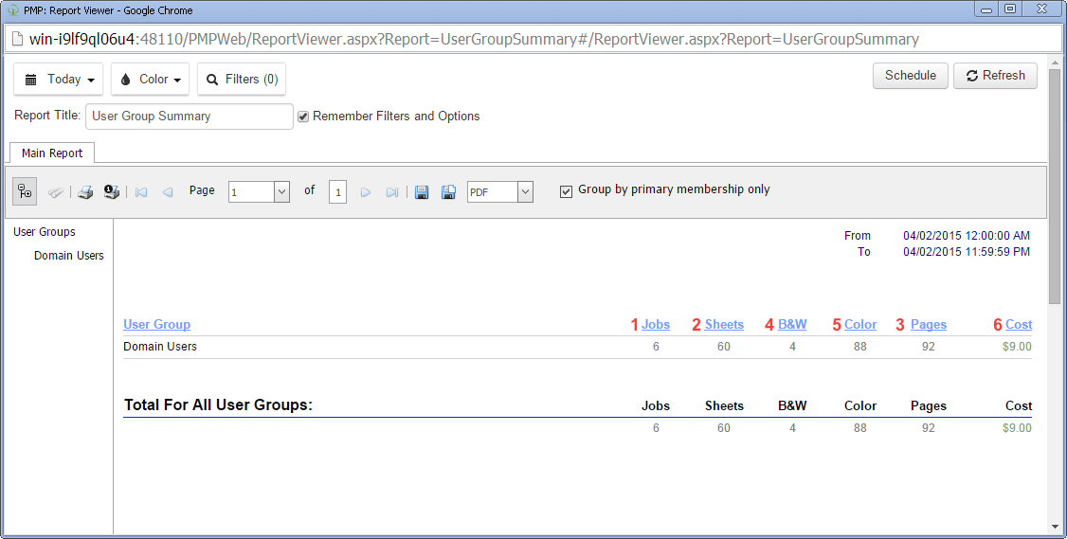Open the page number combo box

[281, 191]
